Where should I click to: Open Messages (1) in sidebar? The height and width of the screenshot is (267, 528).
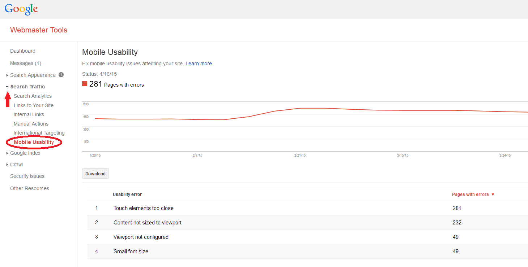(26, 63)
